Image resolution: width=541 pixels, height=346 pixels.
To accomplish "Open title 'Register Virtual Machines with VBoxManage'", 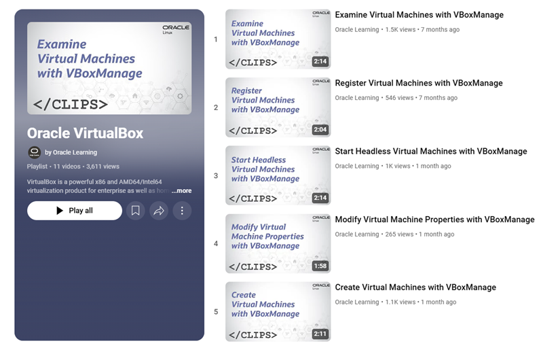I will coord(419,83).
